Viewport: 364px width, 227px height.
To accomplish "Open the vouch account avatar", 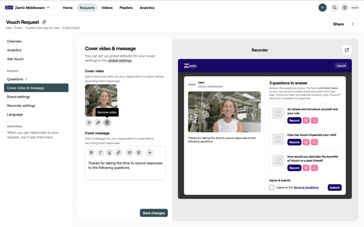I will pyautogui.click(x=355, y=8).
